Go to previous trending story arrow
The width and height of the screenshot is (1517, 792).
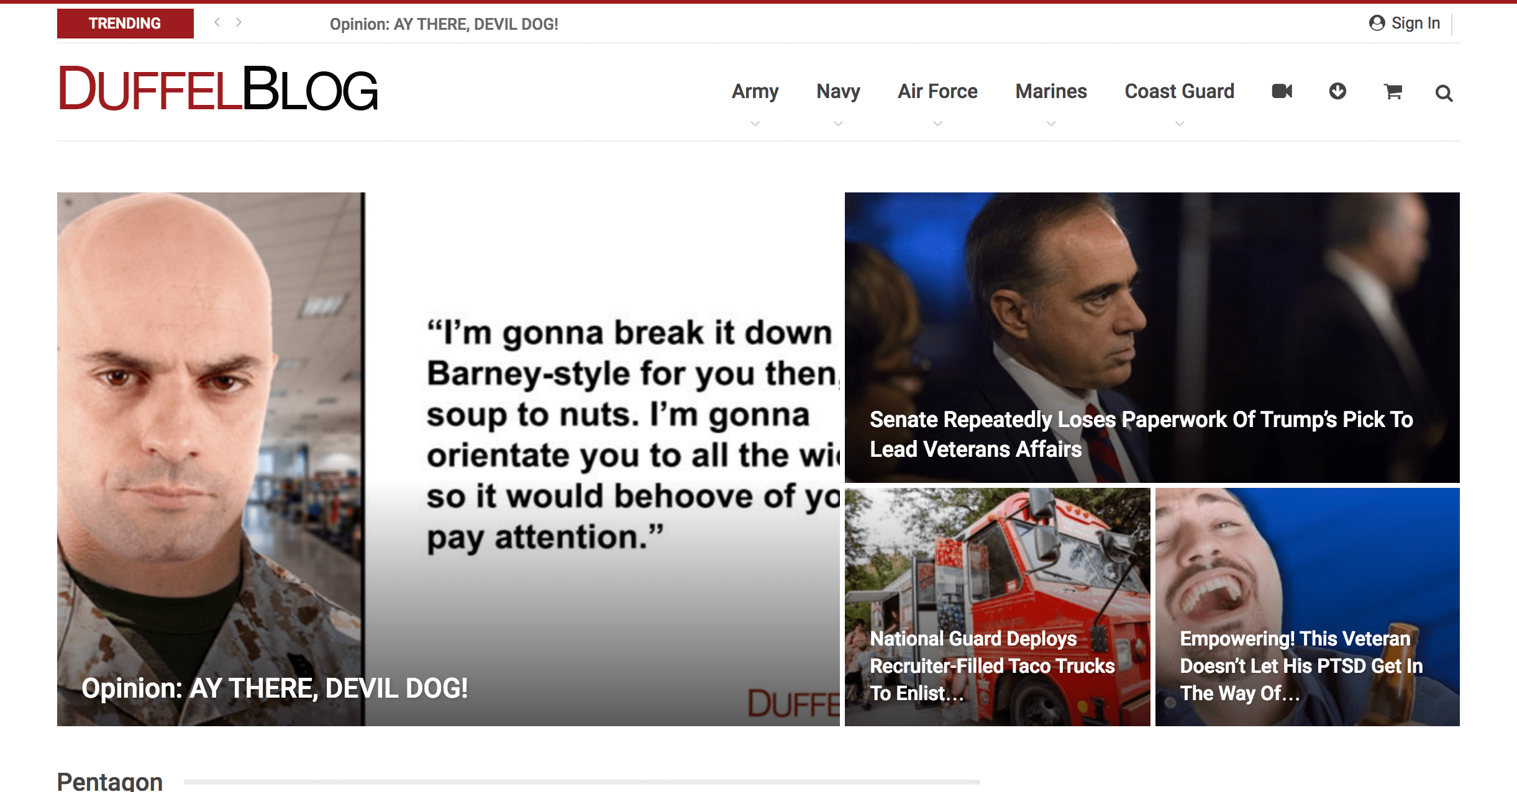[217, 22]
